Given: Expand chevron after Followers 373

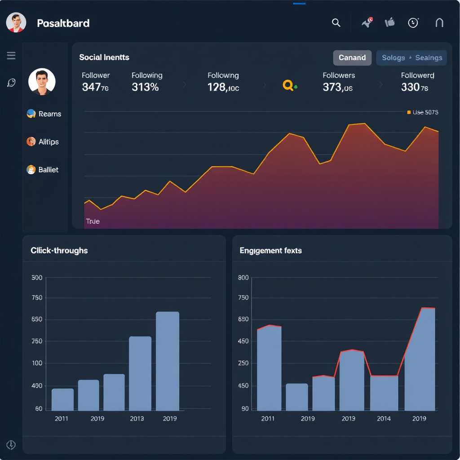Looking at the screenshot, I should pos(381,84).
